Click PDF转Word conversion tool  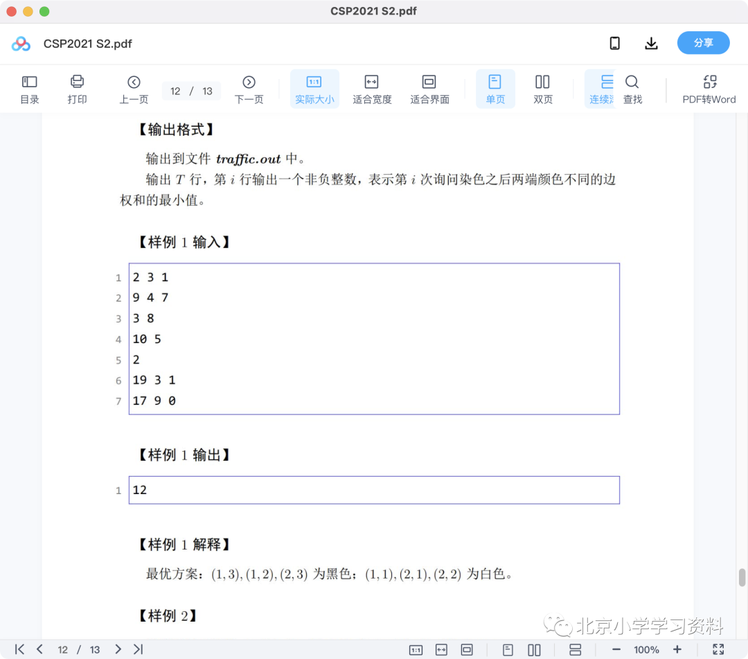point(709,89)
